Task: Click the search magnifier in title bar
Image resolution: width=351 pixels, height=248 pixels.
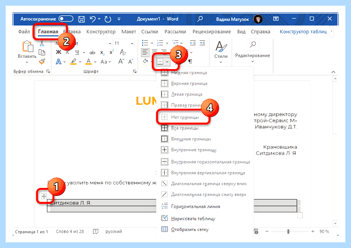Action: point(200,19)
